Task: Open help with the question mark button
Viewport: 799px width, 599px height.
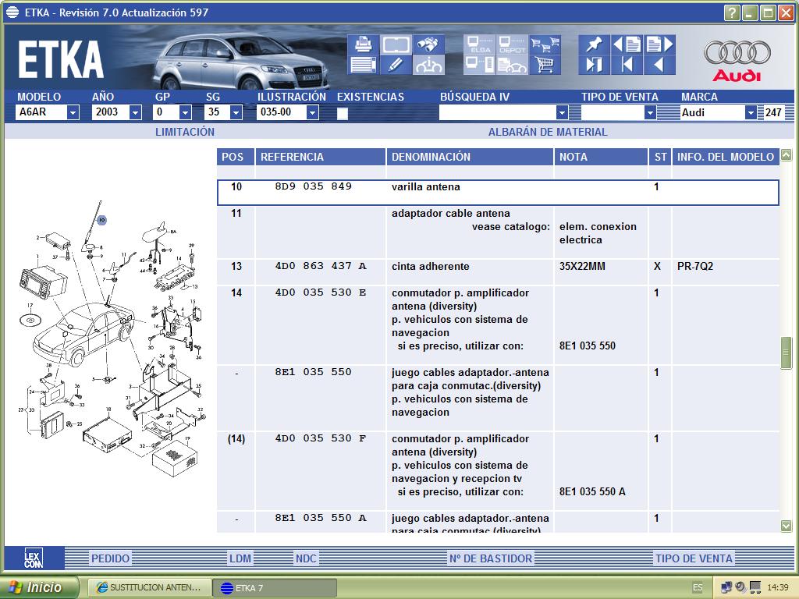Action: pyautogui.click(x=732, y=12)
